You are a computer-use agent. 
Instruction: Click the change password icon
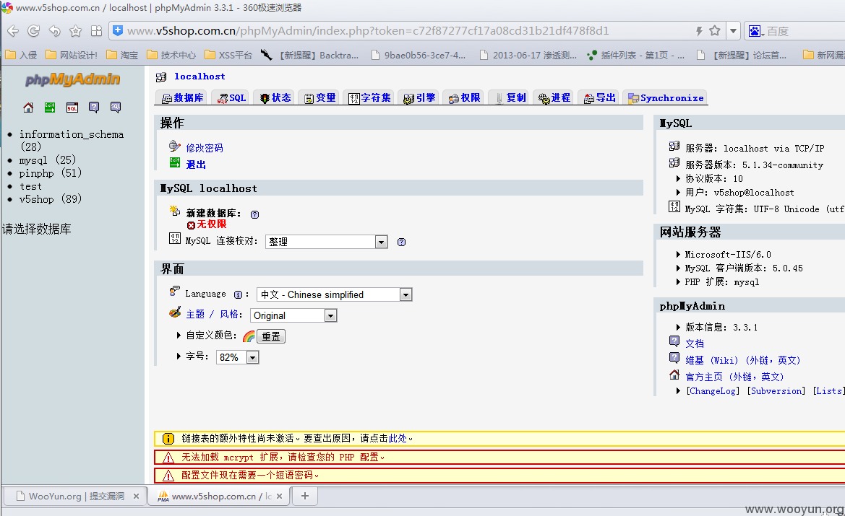click(x=175, y=146)
